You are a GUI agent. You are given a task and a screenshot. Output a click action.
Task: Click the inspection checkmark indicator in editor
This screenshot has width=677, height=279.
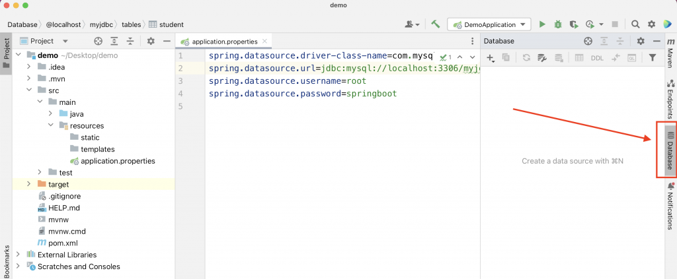(x=446, y=57)
